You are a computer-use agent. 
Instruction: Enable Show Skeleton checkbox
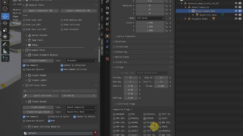[62, 29]
